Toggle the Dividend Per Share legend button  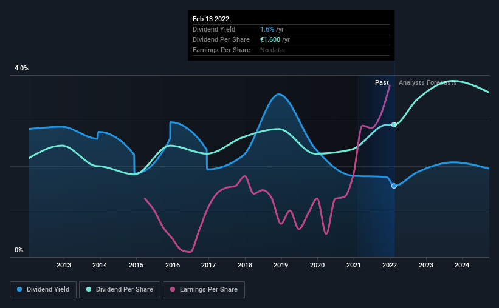[120, 290]
